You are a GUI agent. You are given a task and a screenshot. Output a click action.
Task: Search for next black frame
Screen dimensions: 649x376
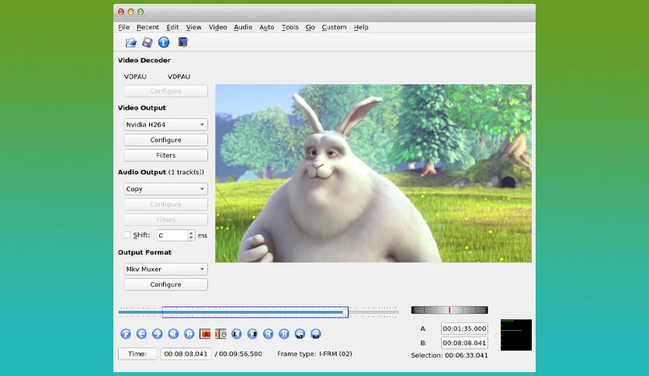click(252, 334)
